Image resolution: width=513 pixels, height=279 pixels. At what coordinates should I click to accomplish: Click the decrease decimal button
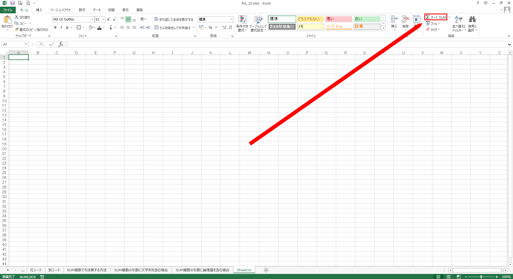pyautogui.click(x=230, y=27)
